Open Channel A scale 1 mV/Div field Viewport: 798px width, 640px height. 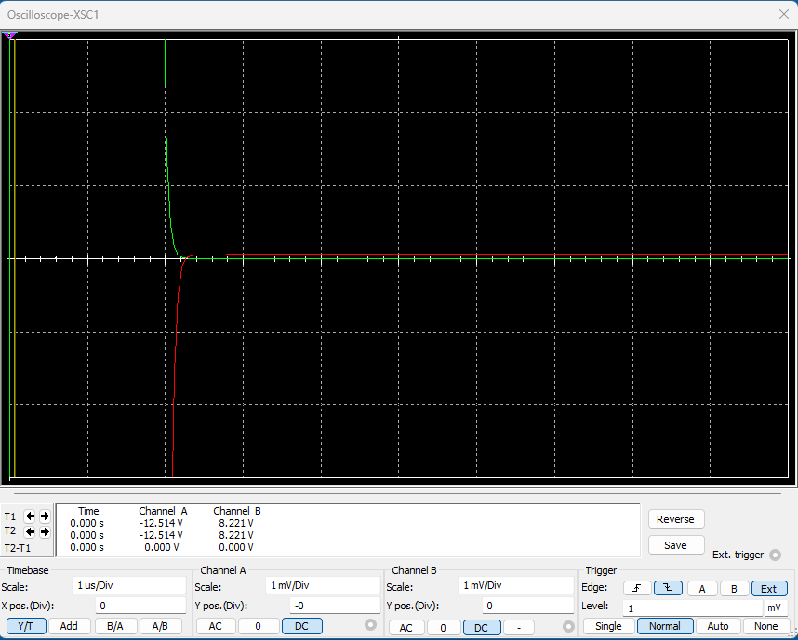[x=321, y=586]
